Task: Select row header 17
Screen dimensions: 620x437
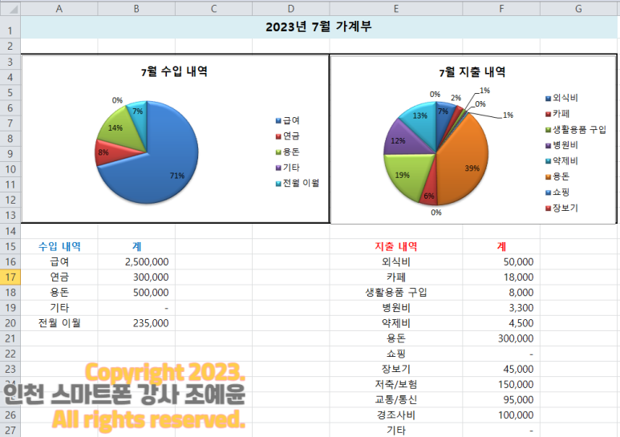Action: pyautogui.click(x=10, y=277)
